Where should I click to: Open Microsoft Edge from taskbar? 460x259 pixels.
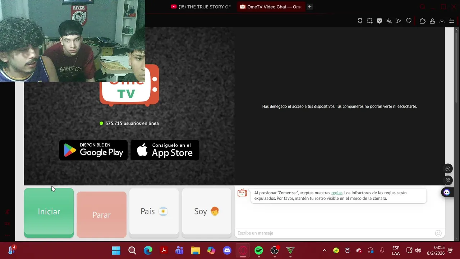(x=148, y=250)
